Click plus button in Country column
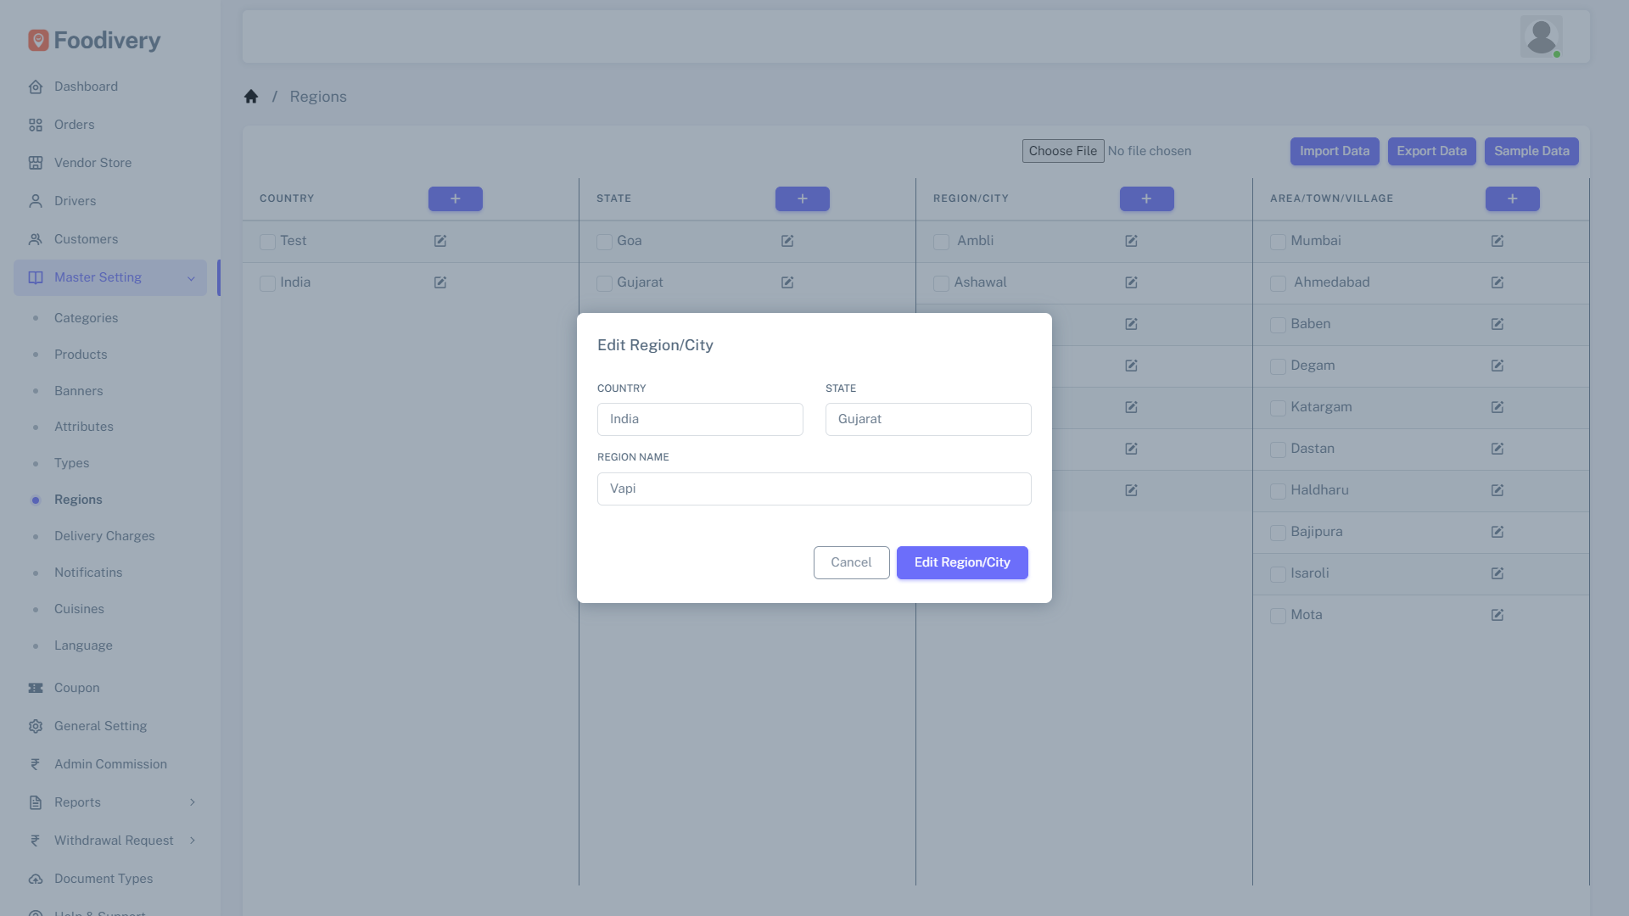Screen dimensions: 1629x916 [456, 198]
